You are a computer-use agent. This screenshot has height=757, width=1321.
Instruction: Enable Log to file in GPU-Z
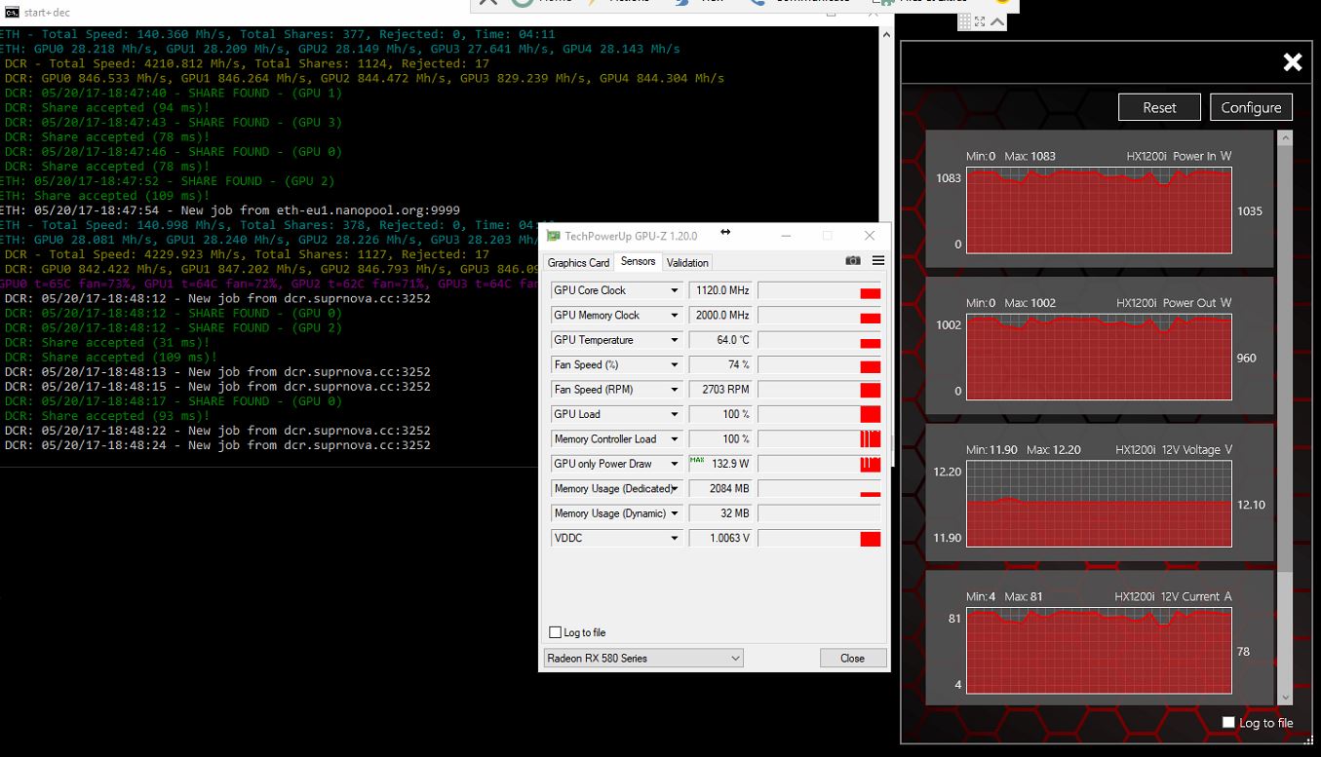tap(556, 632)
